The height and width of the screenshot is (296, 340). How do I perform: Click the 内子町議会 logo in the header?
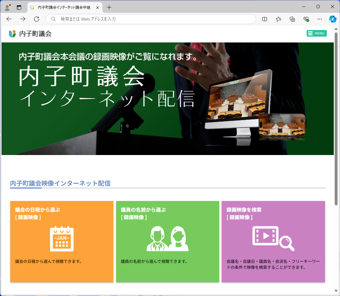(30, 34)
